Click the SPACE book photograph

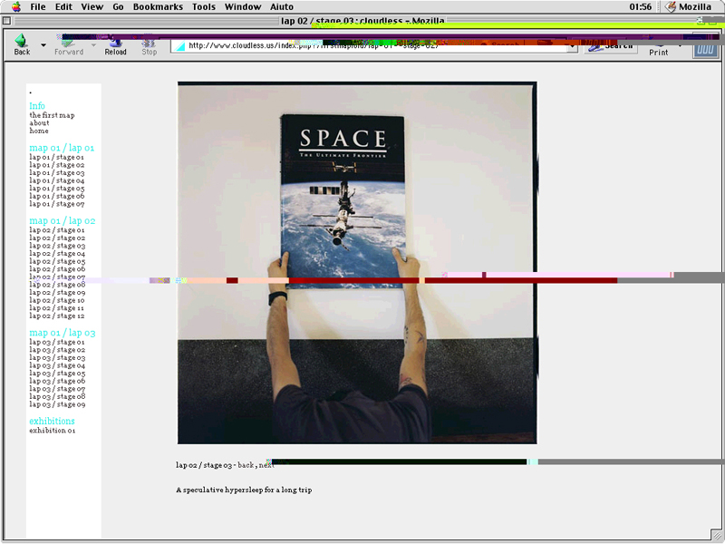357,263
